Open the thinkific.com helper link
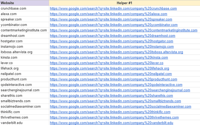The image size is (200, 125). point(110,112)
